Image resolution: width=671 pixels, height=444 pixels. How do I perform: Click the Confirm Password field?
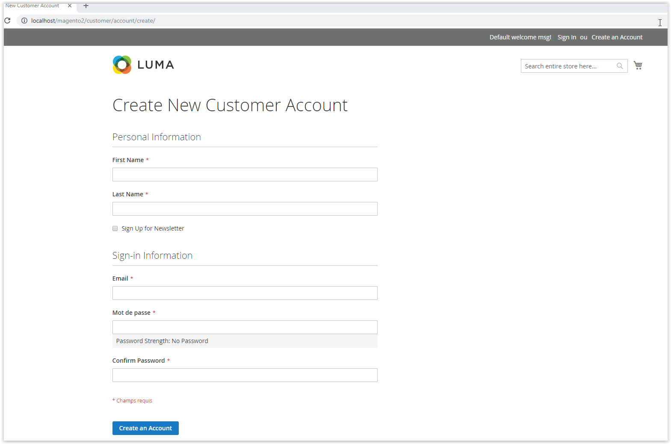[x=245, y=375]
